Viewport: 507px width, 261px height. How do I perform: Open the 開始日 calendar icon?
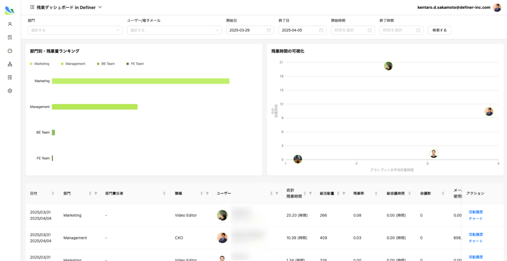tap(269, 30)
